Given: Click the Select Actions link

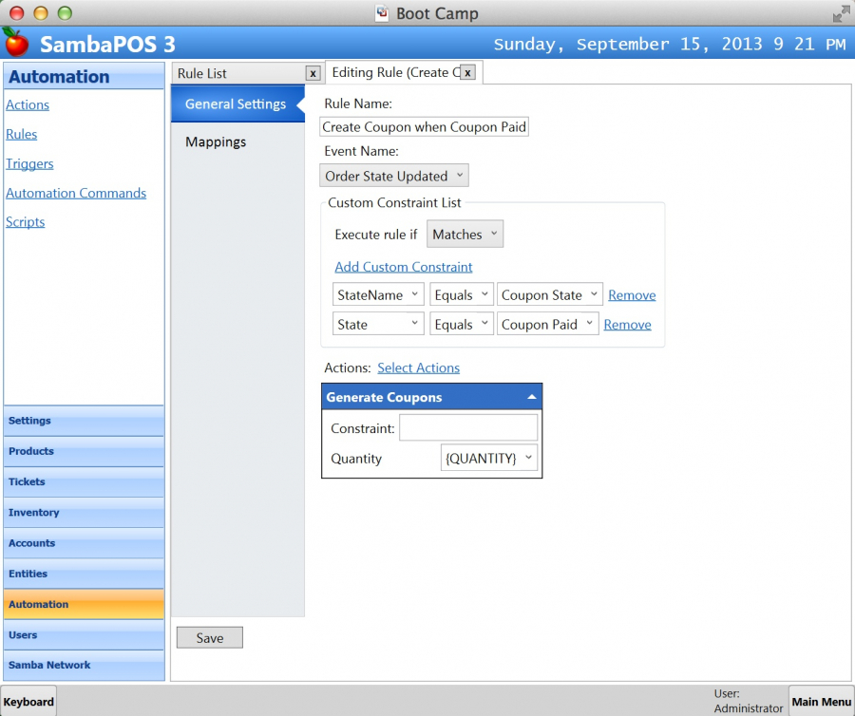Looking at the screenshot, I should (418, 367).
